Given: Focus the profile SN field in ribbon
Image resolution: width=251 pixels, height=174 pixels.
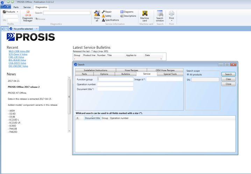Looking at the screenshot, I should [13, 20].
